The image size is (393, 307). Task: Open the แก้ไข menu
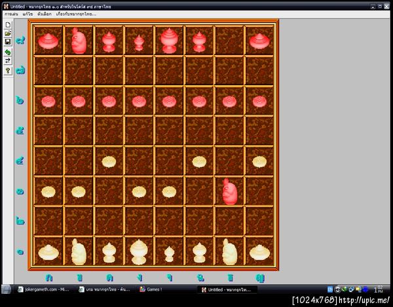[28, 14]
